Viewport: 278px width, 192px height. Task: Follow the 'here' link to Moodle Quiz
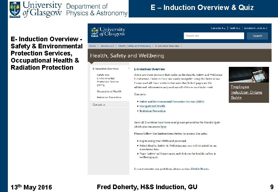pos(164,127)
